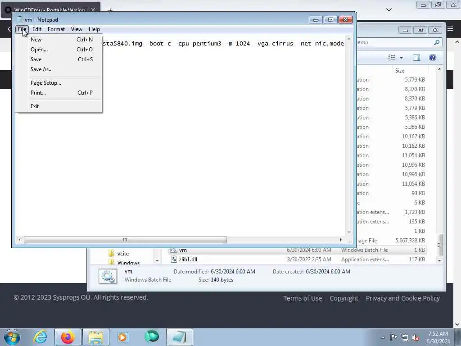Open the View menu in Notepad
Screen dimensions: 461x346
[77, 29]
